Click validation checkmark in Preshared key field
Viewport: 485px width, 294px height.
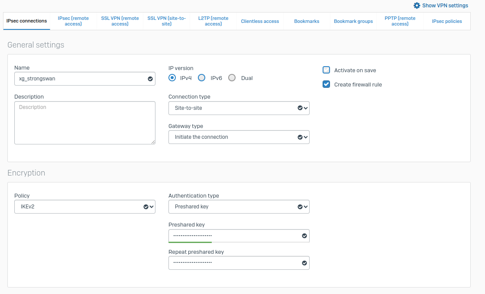pos(304,236)
